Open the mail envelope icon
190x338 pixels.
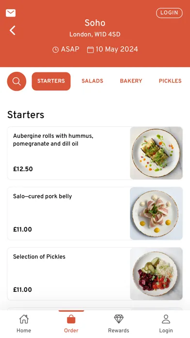coord(11,13)
